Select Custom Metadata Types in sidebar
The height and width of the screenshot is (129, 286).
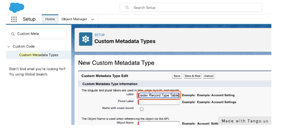point(39,55)
